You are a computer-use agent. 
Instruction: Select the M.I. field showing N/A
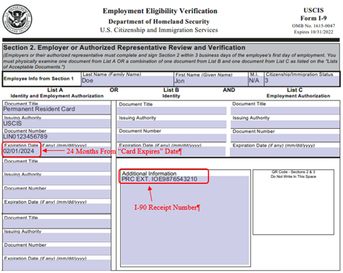(256, 81)
